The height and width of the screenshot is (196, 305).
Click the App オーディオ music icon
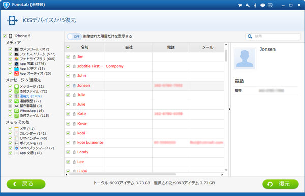(x=17, y=73)
